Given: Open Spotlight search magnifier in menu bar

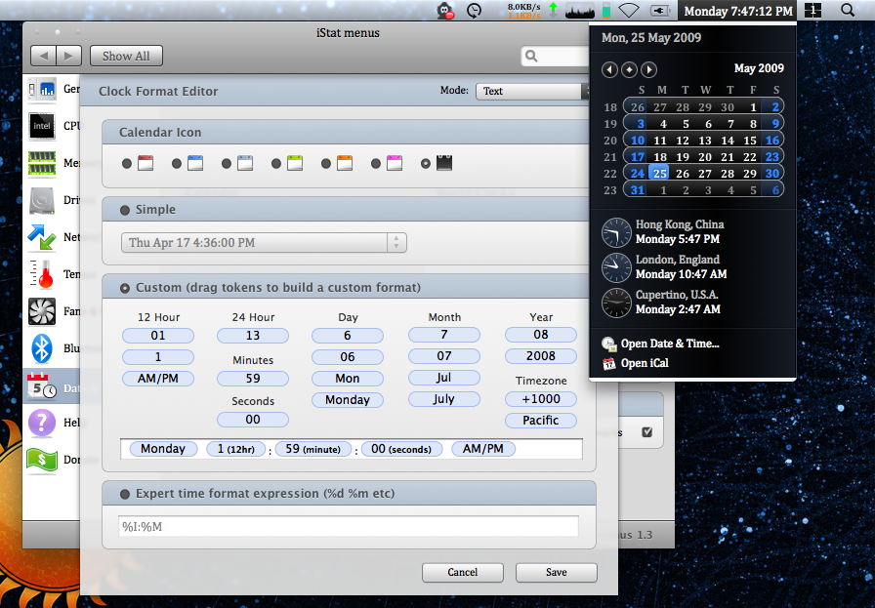Looking at the screenshot, I should click(x=847, y=10).
